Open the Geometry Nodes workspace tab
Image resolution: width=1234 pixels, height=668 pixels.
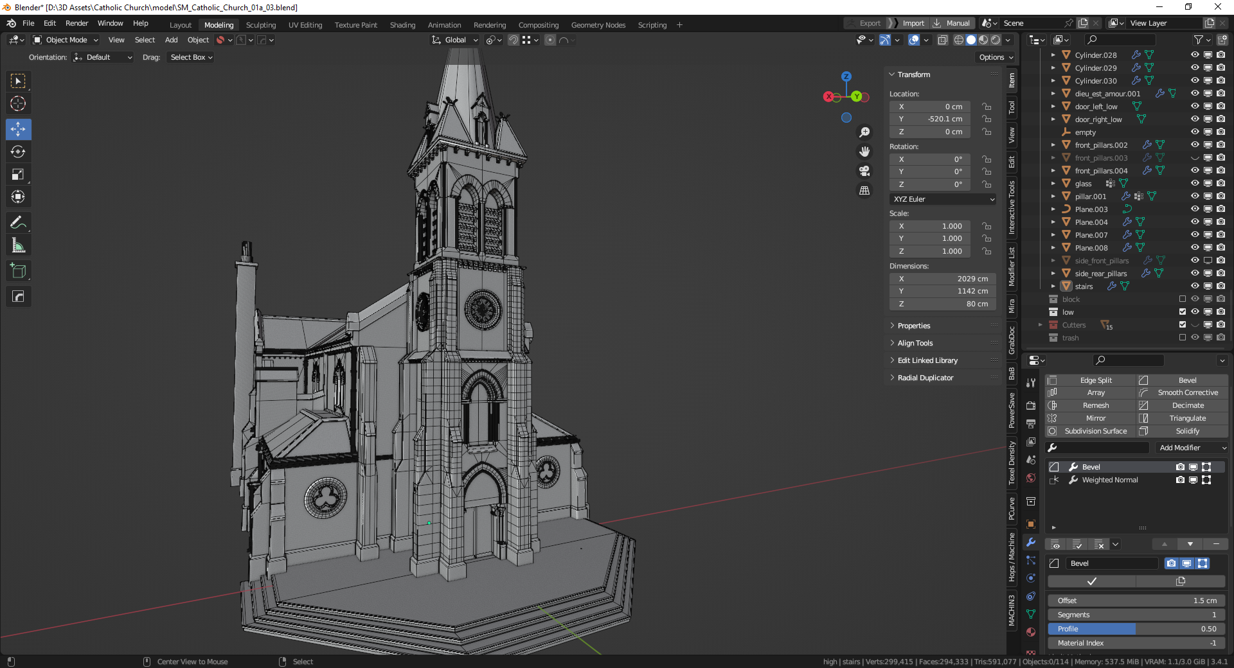click(x=598, y=25)
